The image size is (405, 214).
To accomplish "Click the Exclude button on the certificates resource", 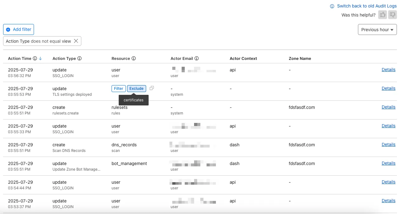I will (136, 88).
